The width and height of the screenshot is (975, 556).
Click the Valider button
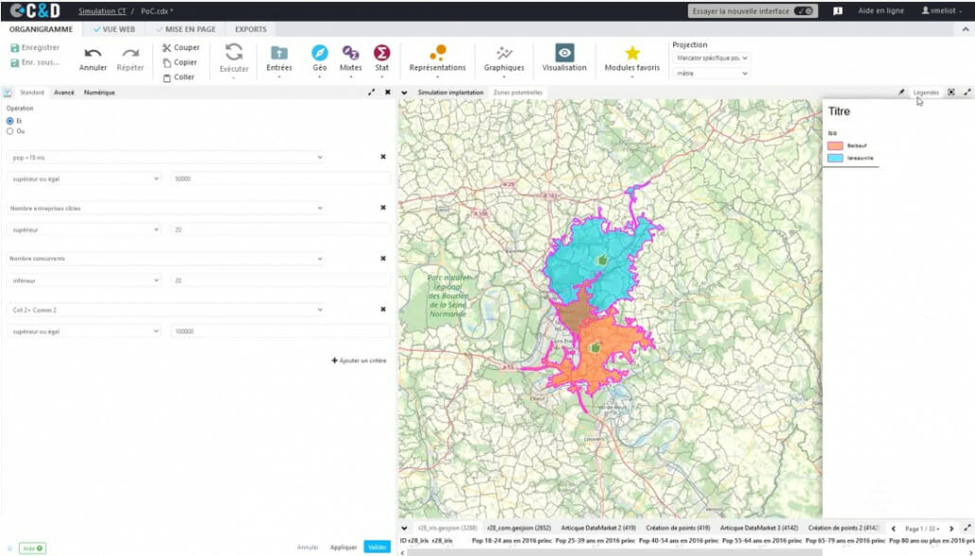pos(377,547)
